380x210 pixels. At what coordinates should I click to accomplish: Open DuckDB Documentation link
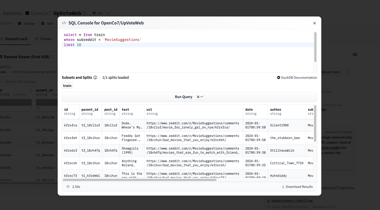[299, 77]
